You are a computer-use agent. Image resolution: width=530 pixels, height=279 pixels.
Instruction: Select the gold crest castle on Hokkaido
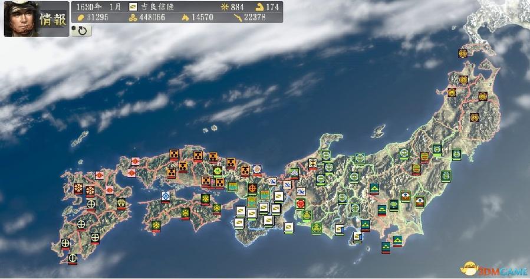point(463,54)
